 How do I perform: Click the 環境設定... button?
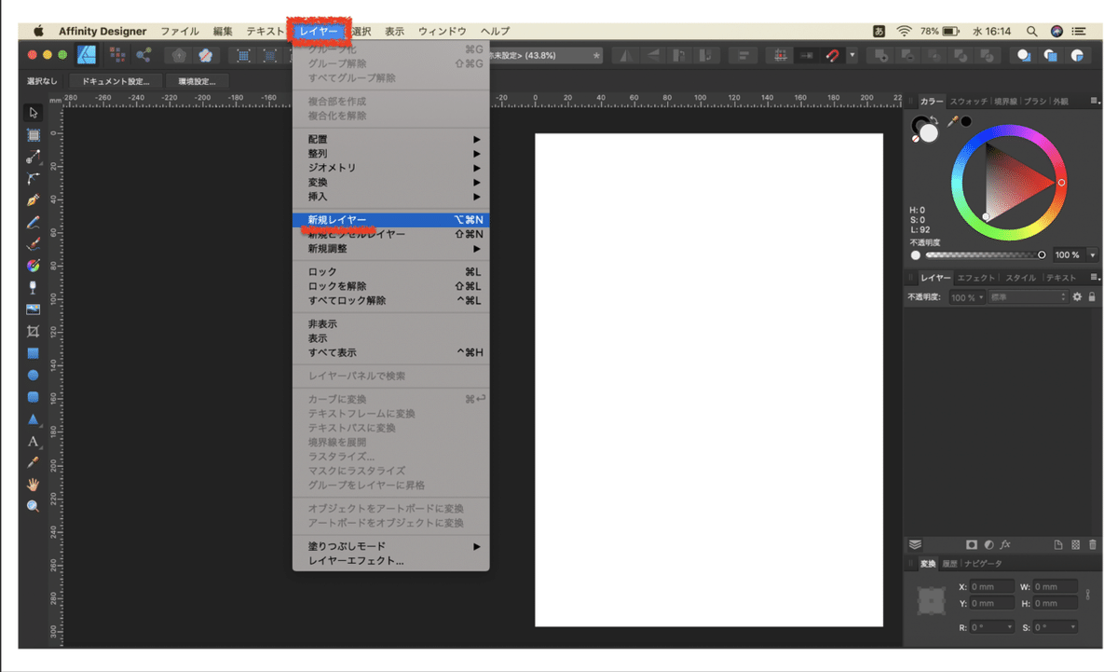[x=198, y=81]
